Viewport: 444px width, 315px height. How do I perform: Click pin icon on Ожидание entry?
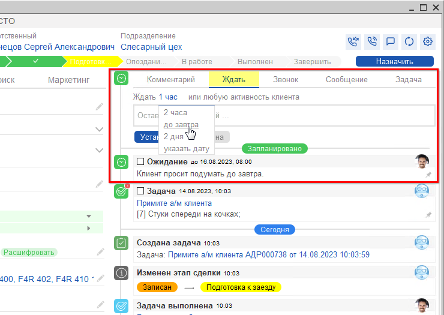[428, 175]
